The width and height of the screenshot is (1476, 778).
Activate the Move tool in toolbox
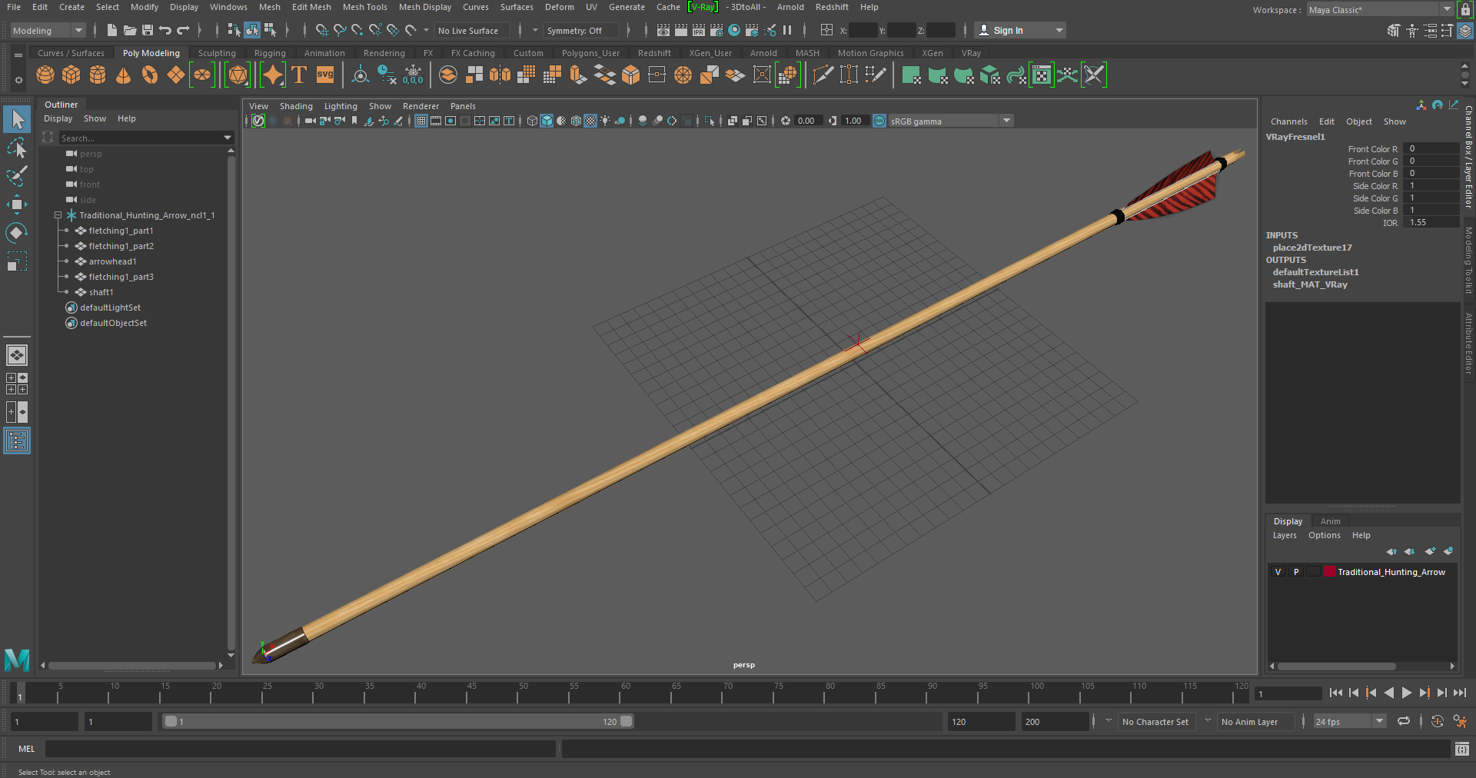(x=17, y=204)
